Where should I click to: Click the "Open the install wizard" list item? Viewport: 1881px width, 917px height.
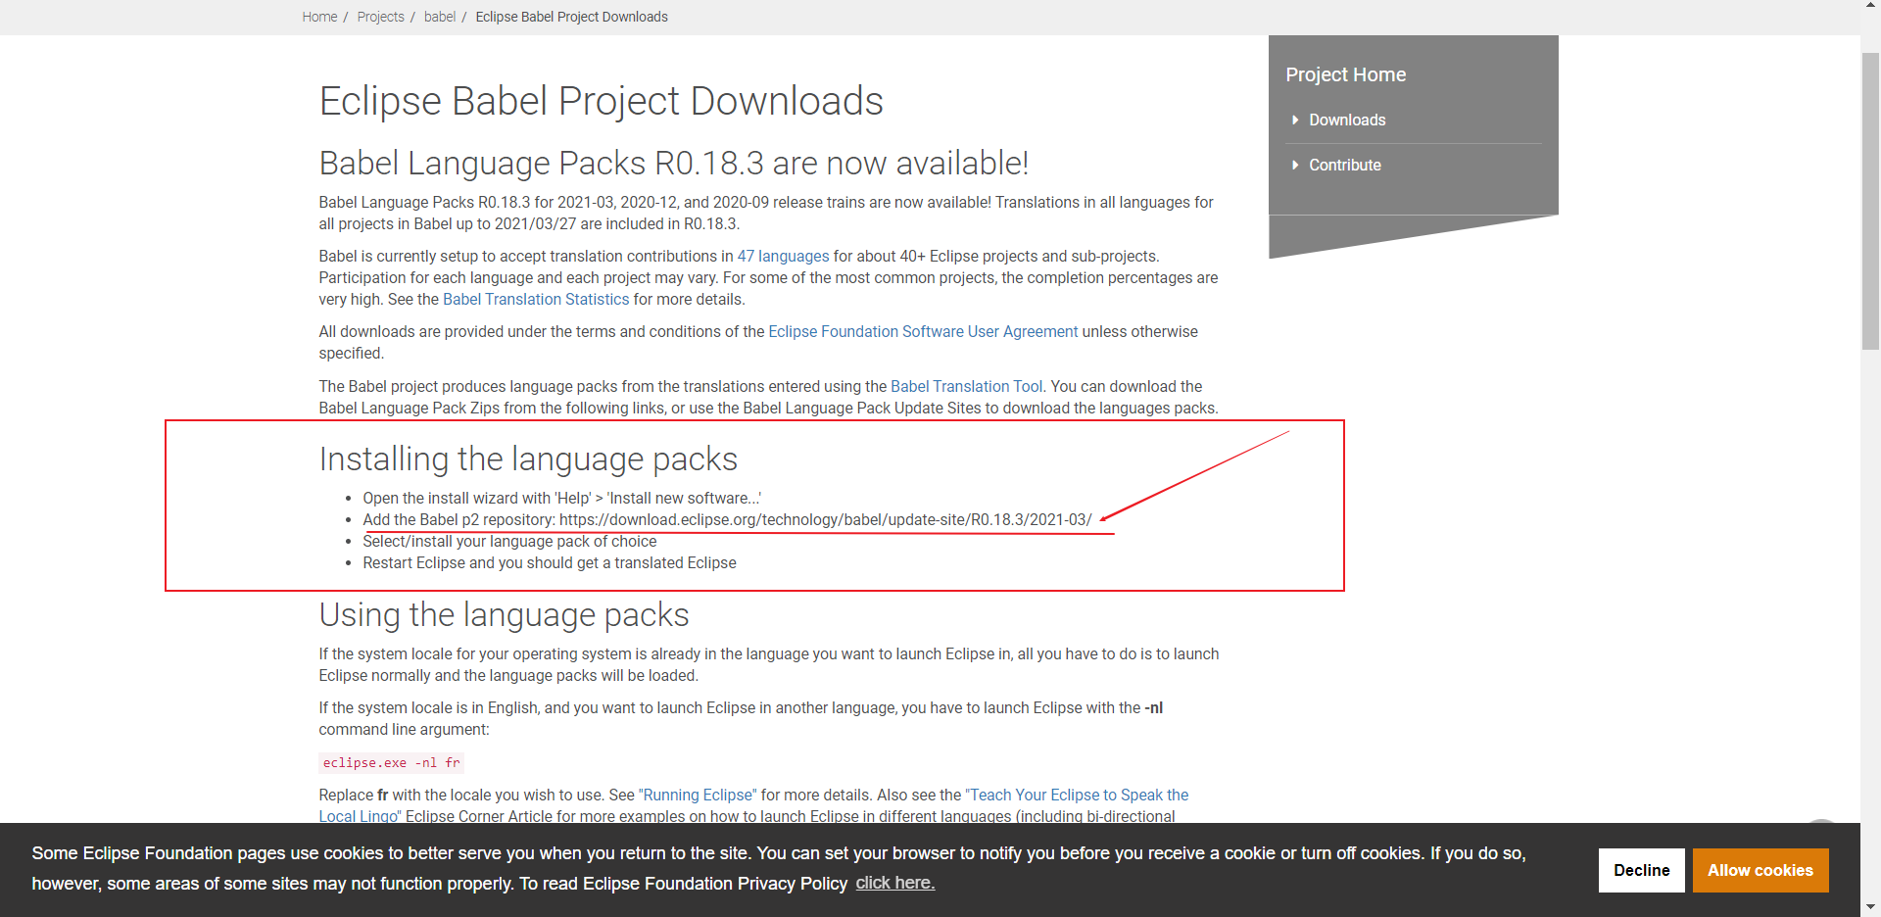point(561,498)
